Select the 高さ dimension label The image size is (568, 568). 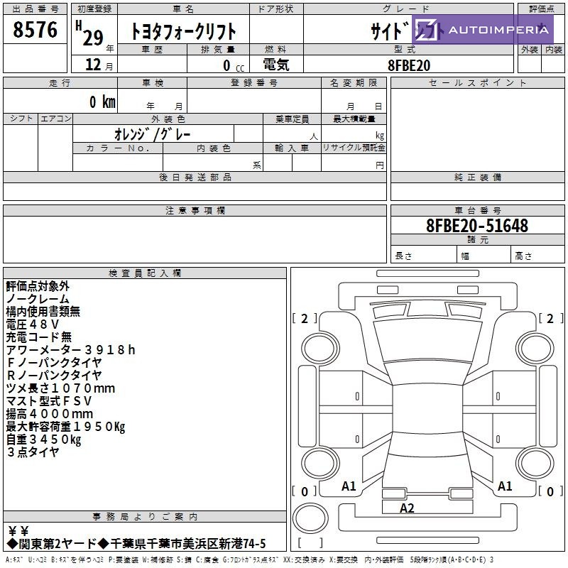tap(523, 256)
